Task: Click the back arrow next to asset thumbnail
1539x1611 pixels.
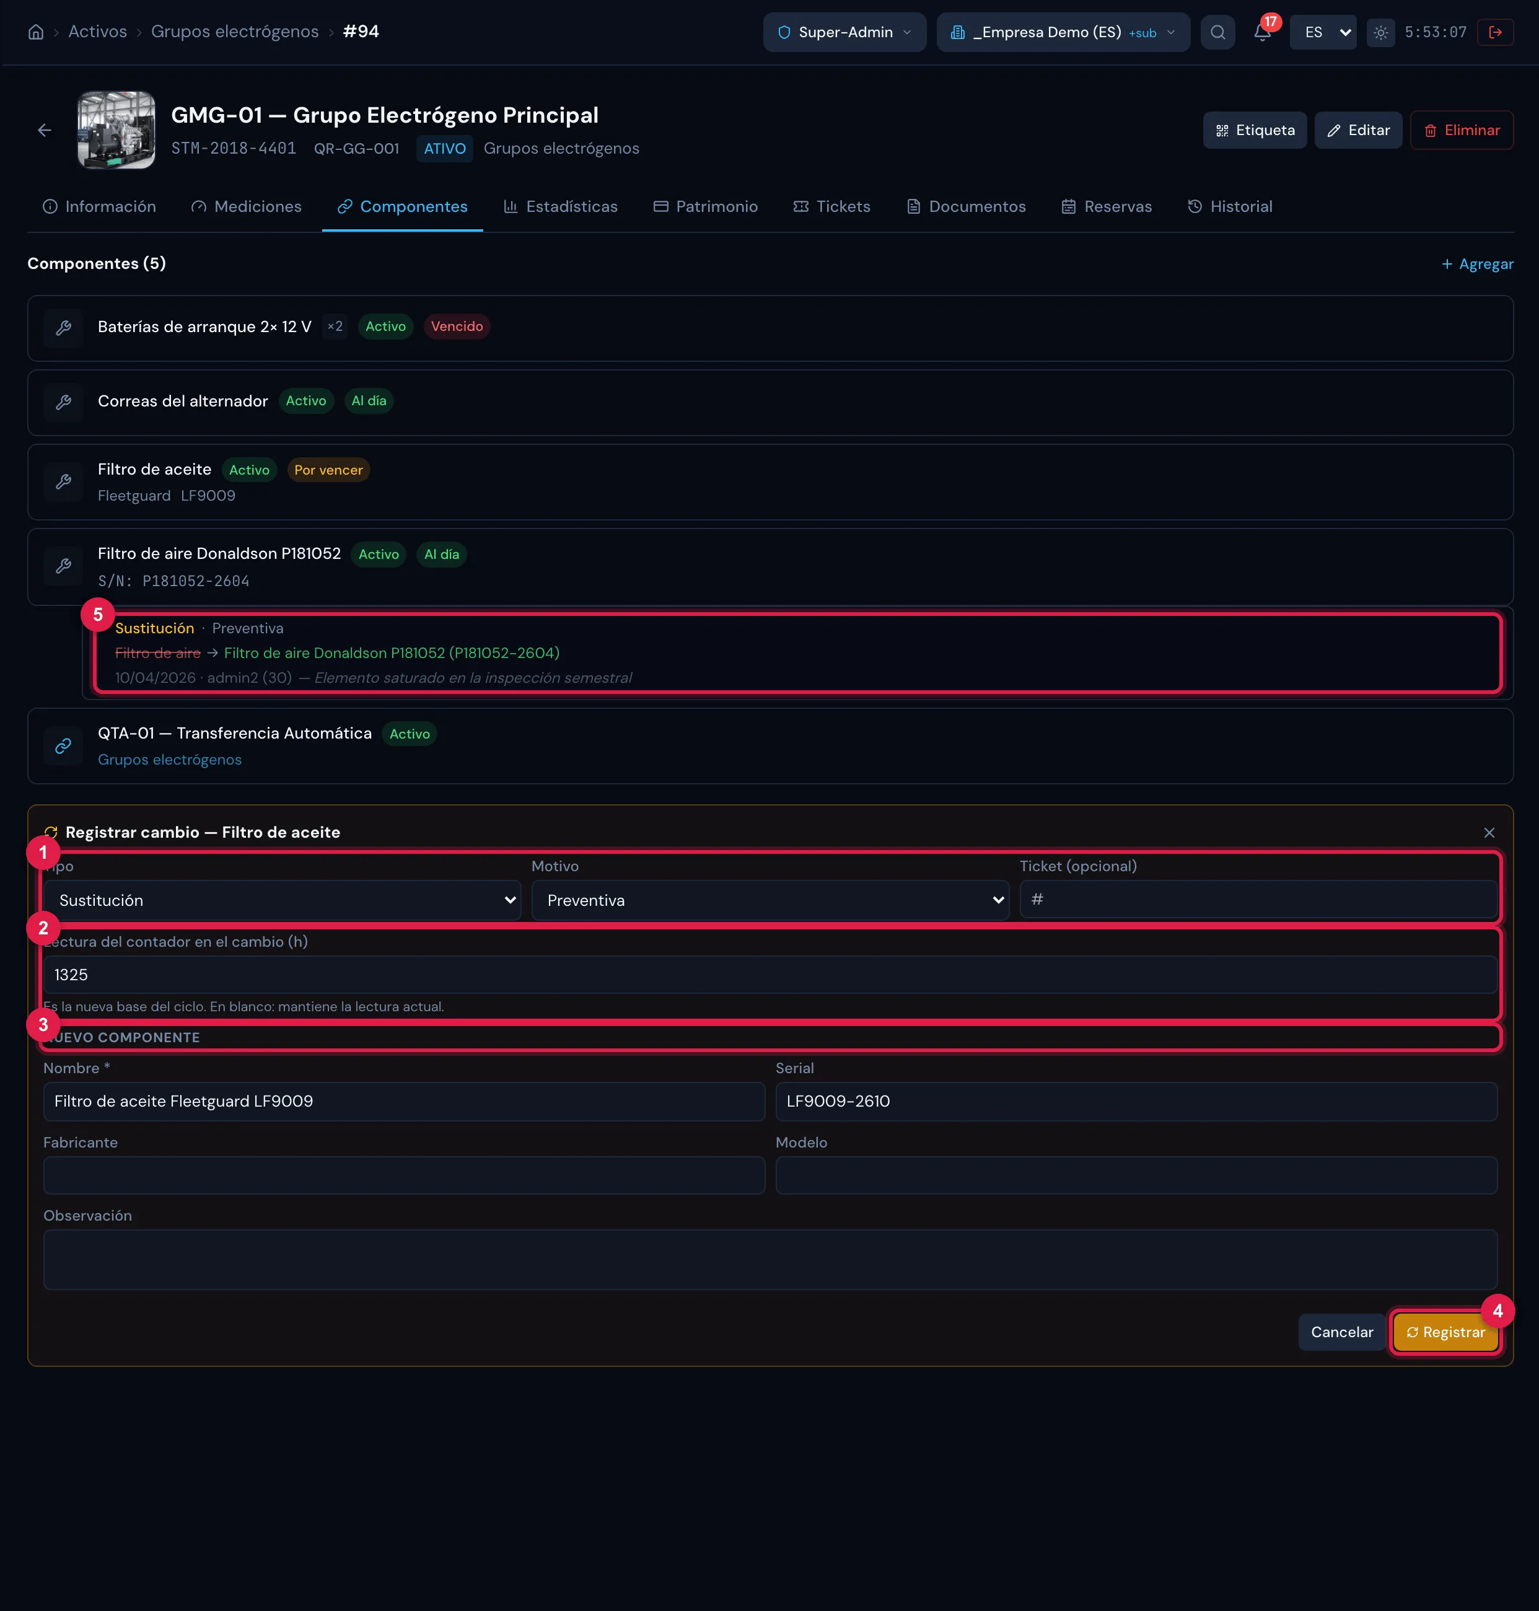Action: (x=45, y=129)
